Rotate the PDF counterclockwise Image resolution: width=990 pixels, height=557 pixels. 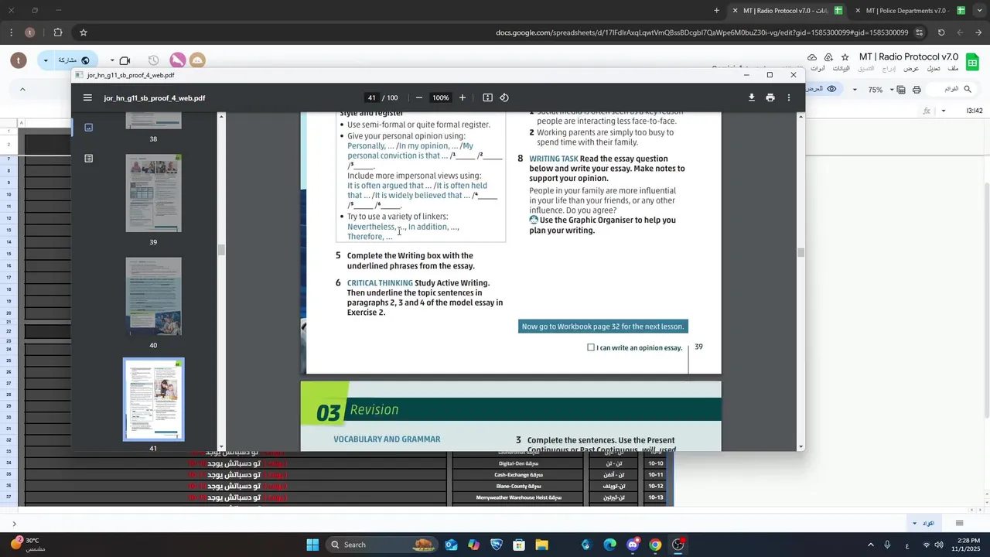click(504, 97)
